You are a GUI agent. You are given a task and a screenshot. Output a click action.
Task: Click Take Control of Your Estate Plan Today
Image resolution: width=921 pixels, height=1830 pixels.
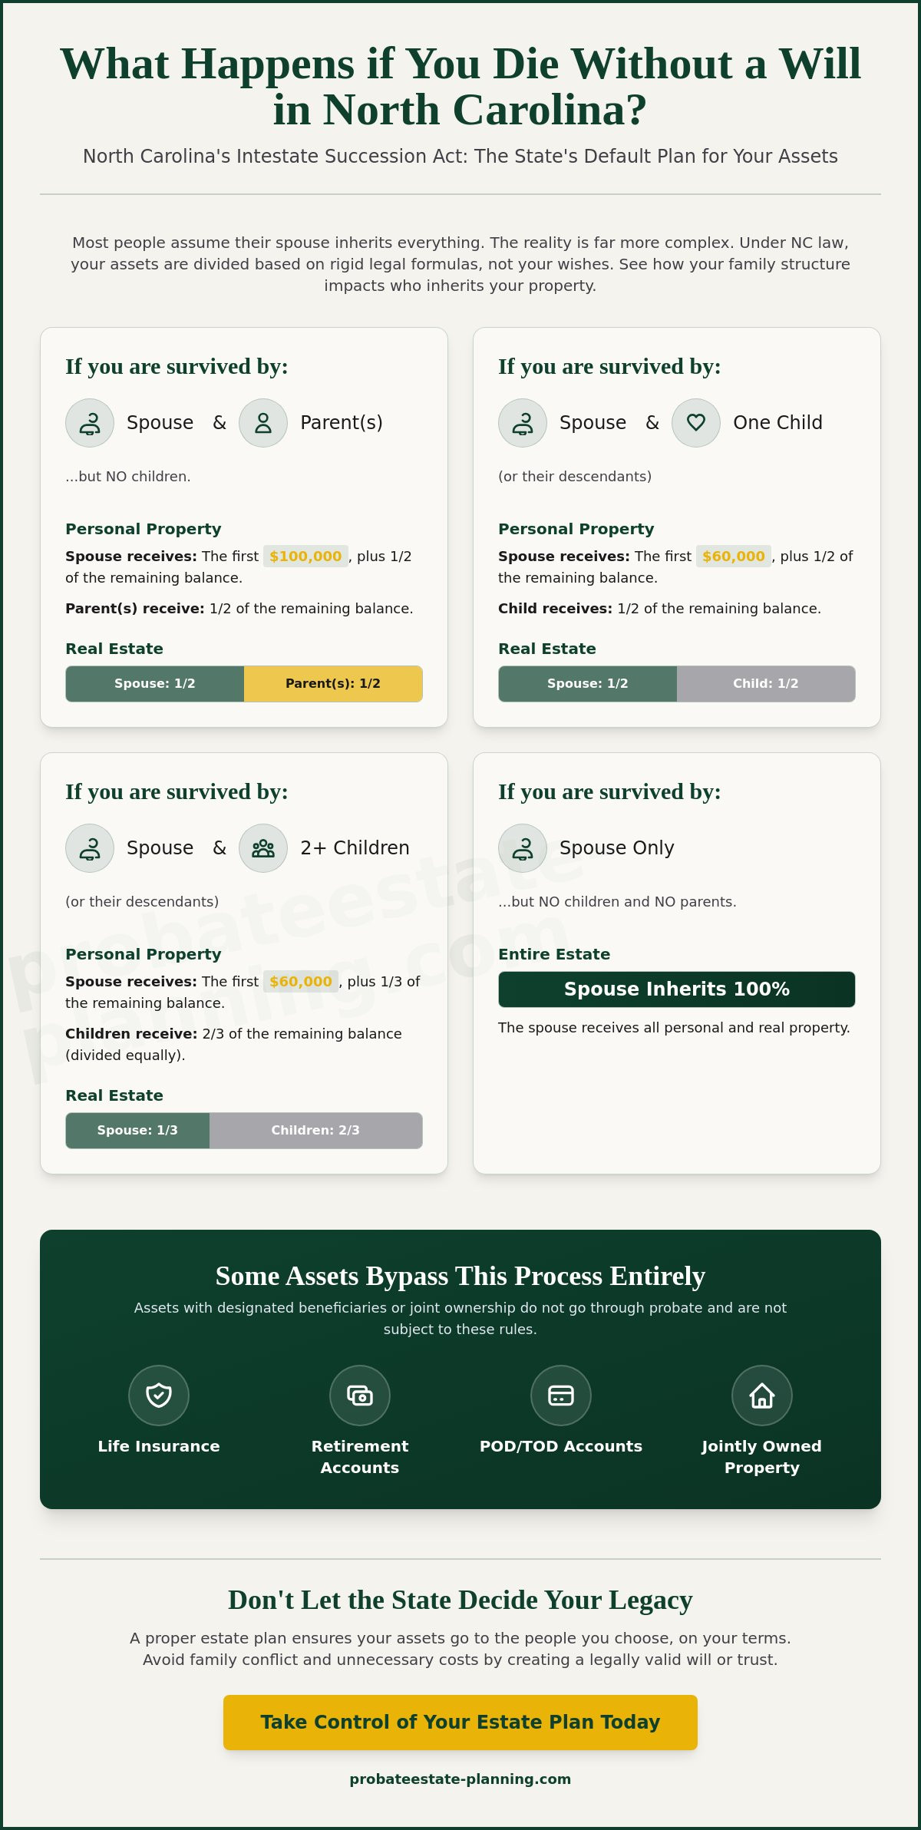tap(460, 1723)
